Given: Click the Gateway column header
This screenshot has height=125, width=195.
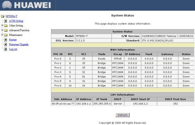Looking at the screenshot, I should [x=167, y=54].
